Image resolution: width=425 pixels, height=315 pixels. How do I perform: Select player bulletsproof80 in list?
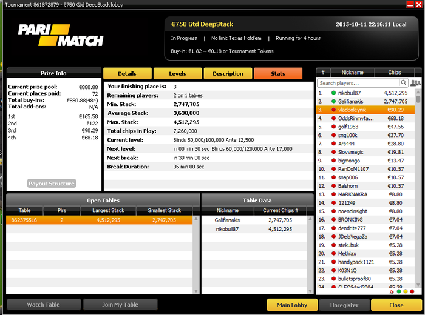pos(365,279)
